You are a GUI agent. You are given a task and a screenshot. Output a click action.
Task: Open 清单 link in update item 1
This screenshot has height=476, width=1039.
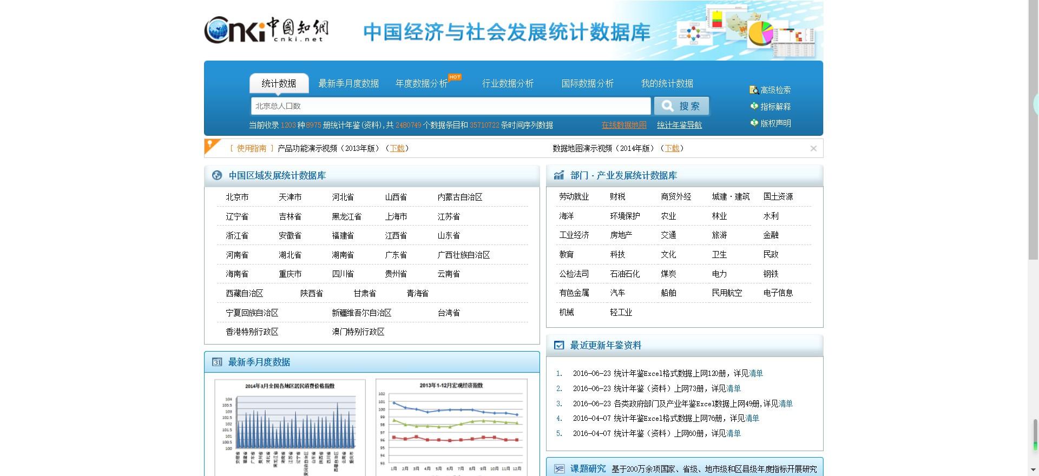756,373
